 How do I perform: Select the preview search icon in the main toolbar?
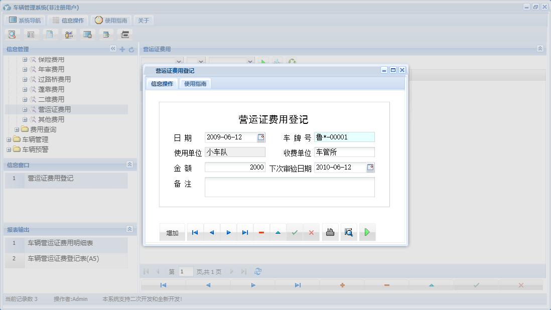[12, 34]
